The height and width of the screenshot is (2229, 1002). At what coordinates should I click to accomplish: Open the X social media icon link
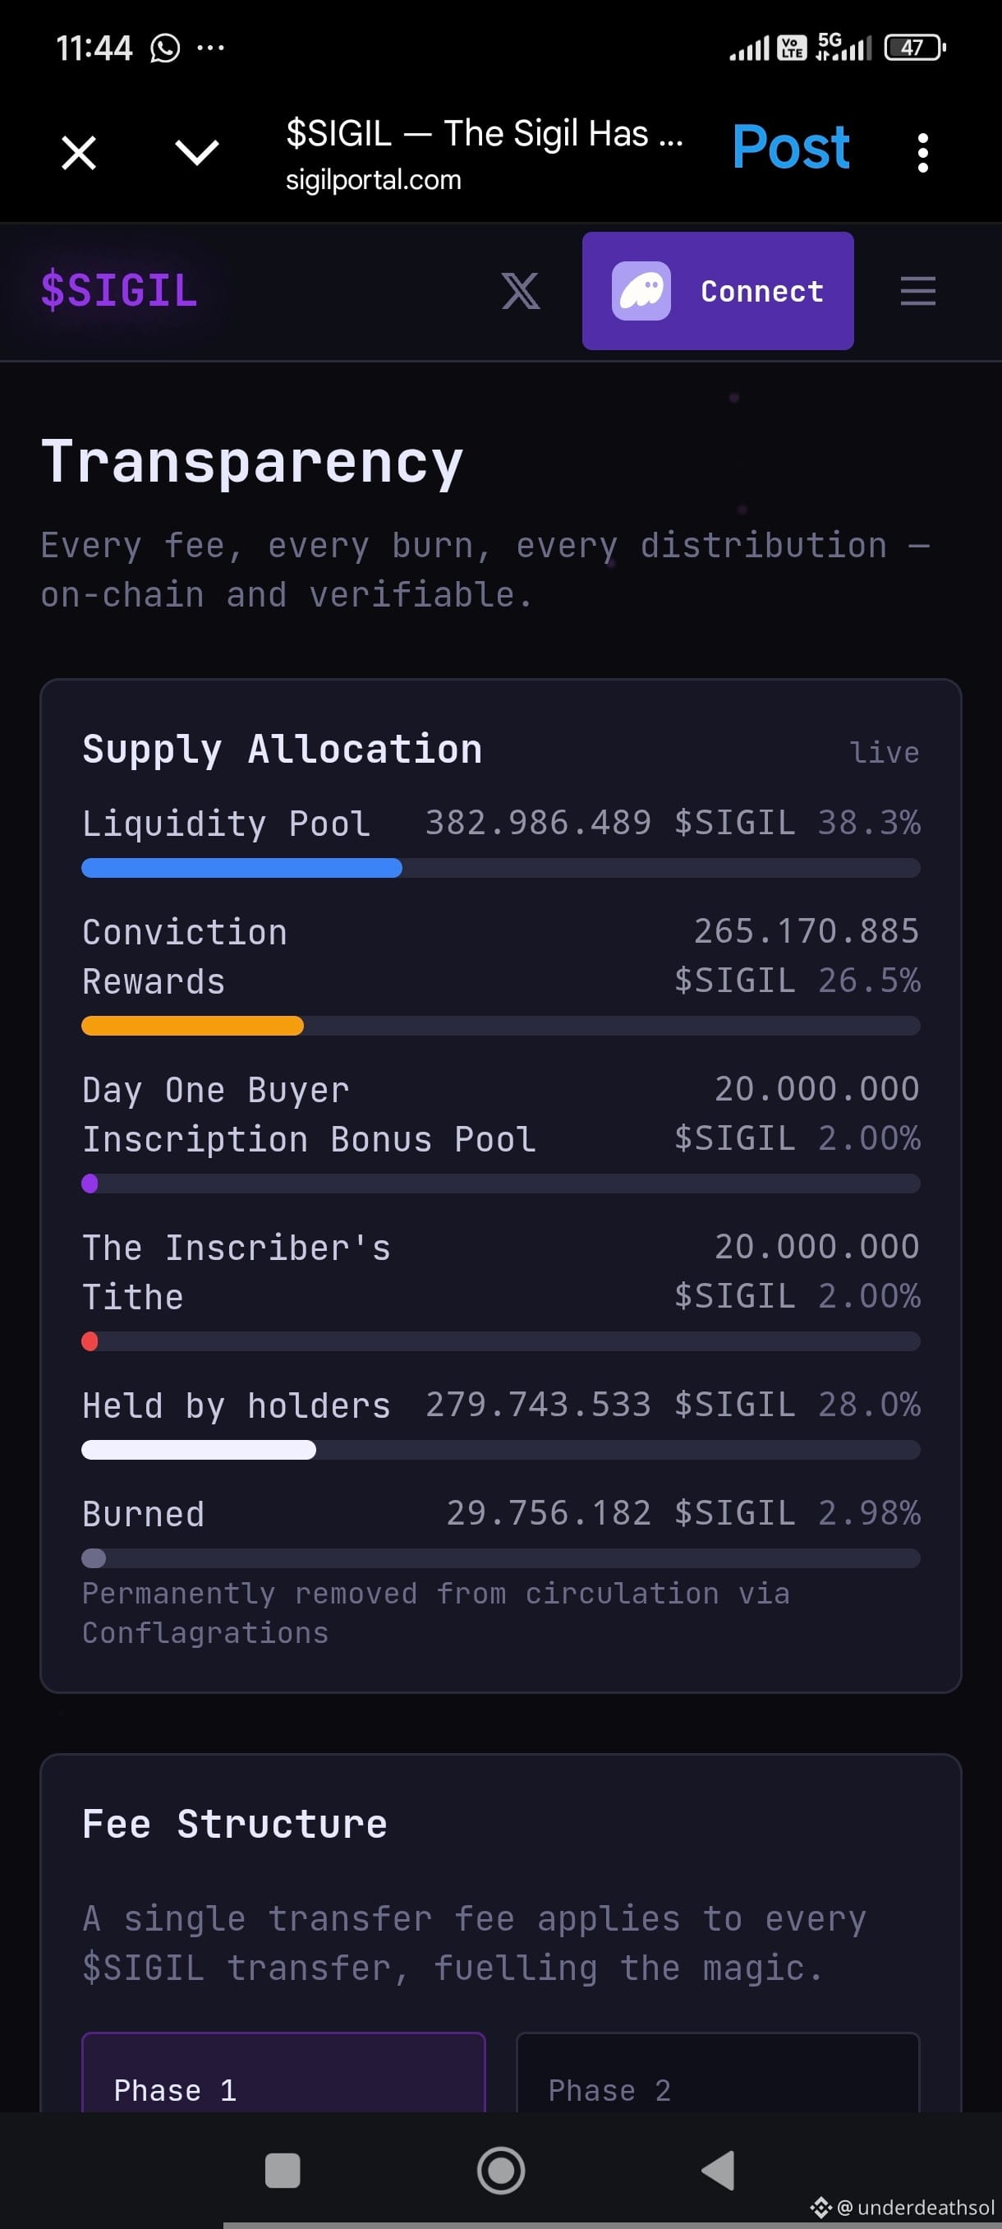pos(521,291)
